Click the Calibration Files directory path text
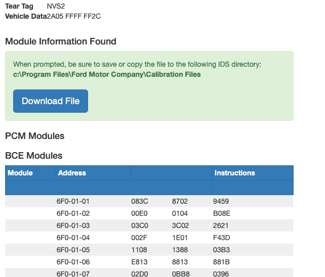Image resolution: width=325 pixels, height=277 pixels. [107, 74]
